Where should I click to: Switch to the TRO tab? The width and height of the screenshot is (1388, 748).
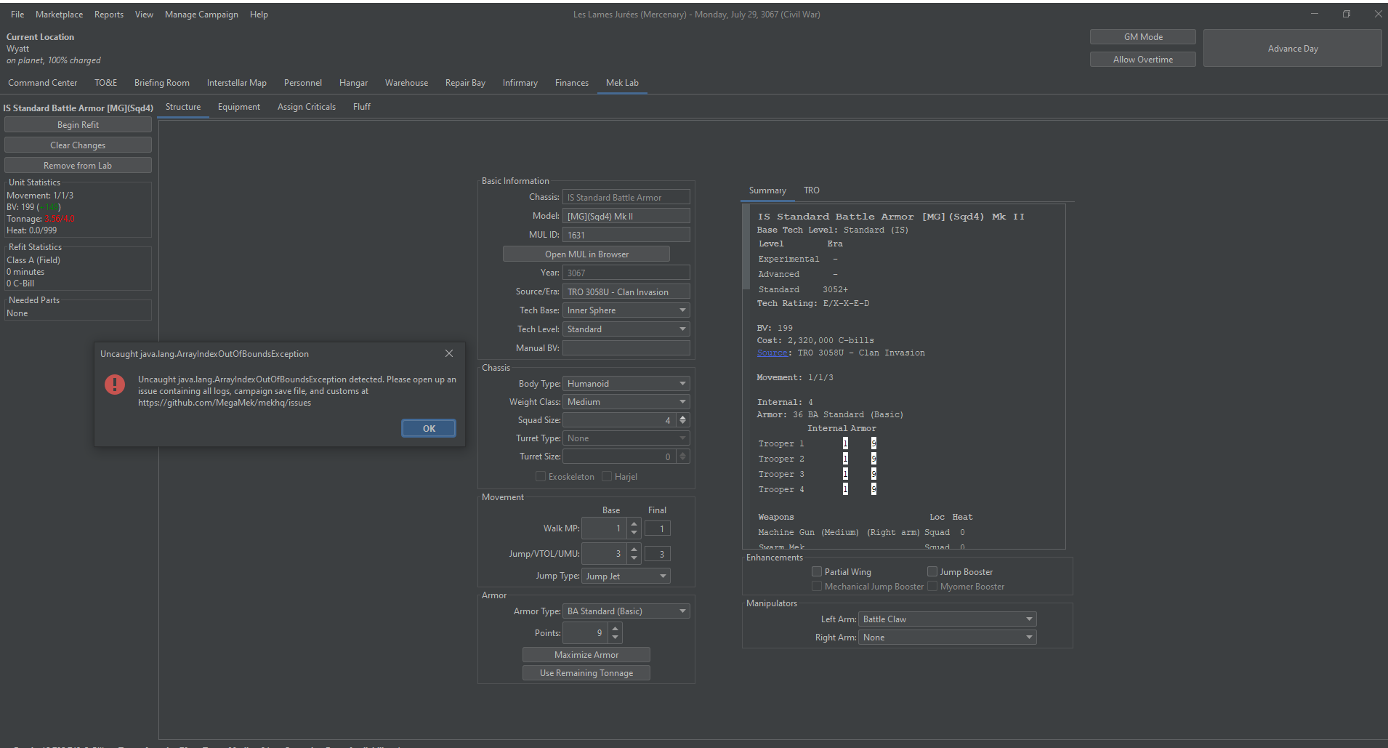pos(811,190)
